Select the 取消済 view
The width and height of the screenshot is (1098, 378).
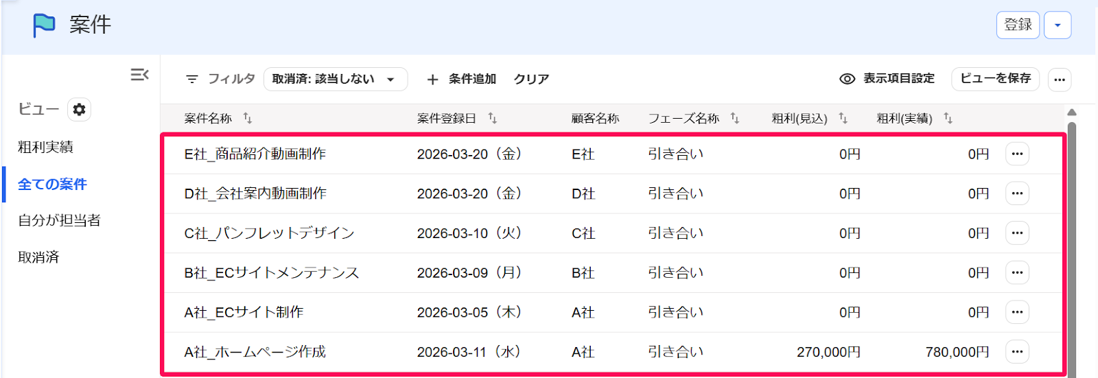[38, 257]
